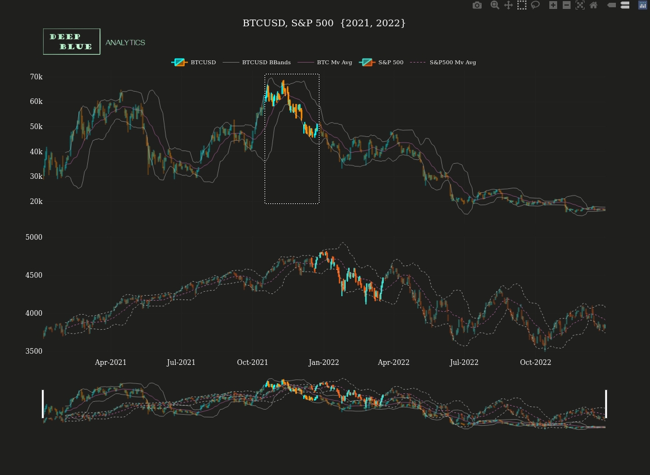The width and height of the screenshot is (650, 475).
Task: Click the Jul-2021 x-axis label
Action: tap(181, 362)
